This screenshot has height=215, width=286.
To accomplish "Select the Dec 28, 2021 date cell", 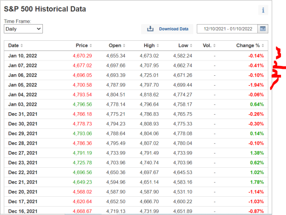I will point(23,143).
